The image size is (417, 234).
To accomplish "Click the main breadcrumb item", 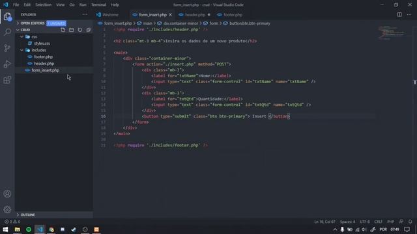I will pyautogui.click(x=148, y=23).
